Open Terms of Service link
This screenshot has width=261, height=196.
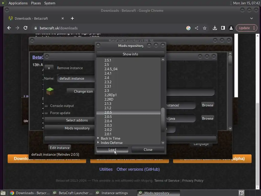point(167,180)
